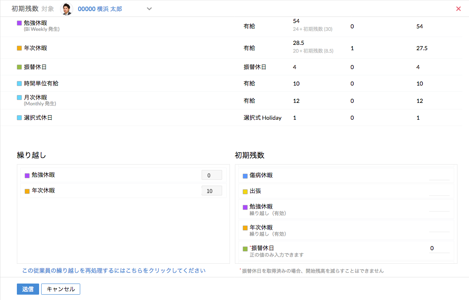Image resolution: width=469 pixels, height=300 pixels.
Task: Open the carryover reprocess link
Action: click(x=114, y=270)
